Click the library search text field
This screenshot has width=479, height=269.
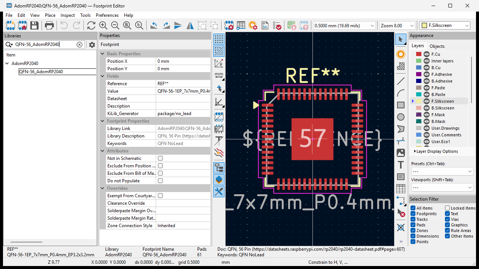tap(45, 44)
